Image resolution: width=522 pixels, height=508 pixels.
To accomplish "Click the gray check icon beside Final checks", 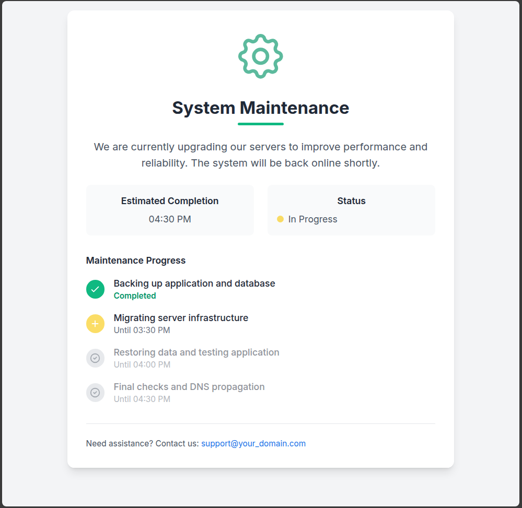I will (95, 393).
